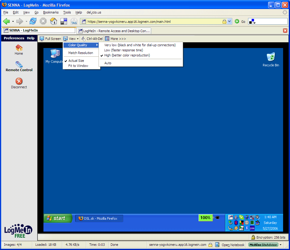Click the DSL.sk - Mozilla Firefox taskbar button
290x250 pixels.
(99, 218)
